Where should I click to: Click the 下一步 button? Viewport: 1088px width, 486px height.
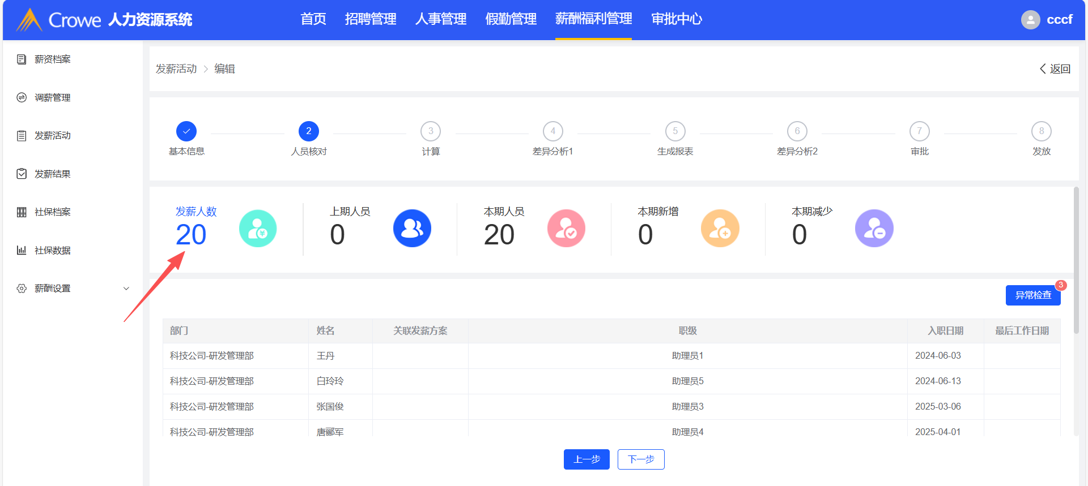pyautogui.click(x=641, y=459)
